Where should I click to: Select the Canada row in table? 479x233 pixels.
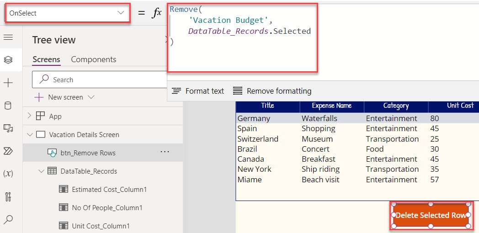tap(357, 159)
